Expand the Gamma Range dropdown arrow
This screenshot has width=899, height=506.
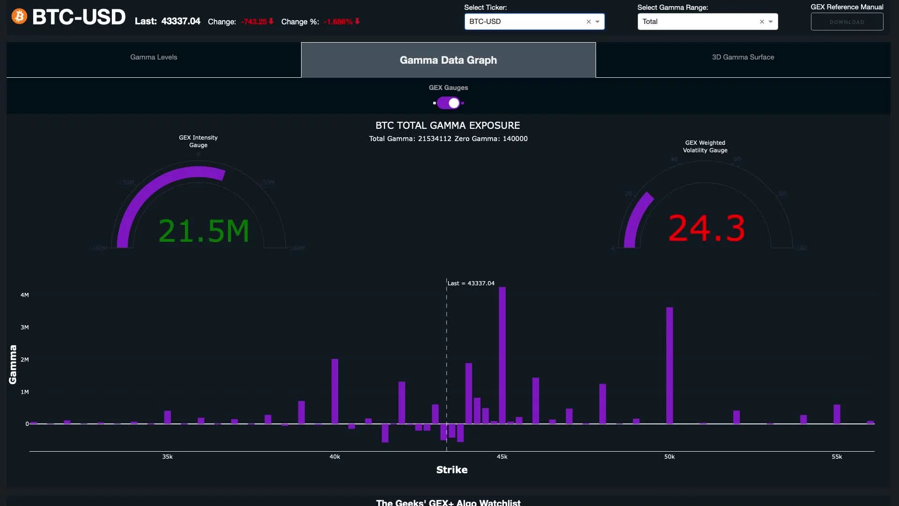point(771,22)
